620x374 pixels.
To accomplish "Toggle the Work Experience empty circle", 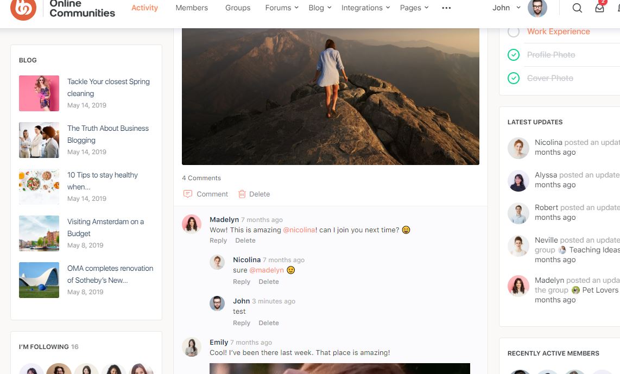I will pyautogui.click(x=514, y=31).
